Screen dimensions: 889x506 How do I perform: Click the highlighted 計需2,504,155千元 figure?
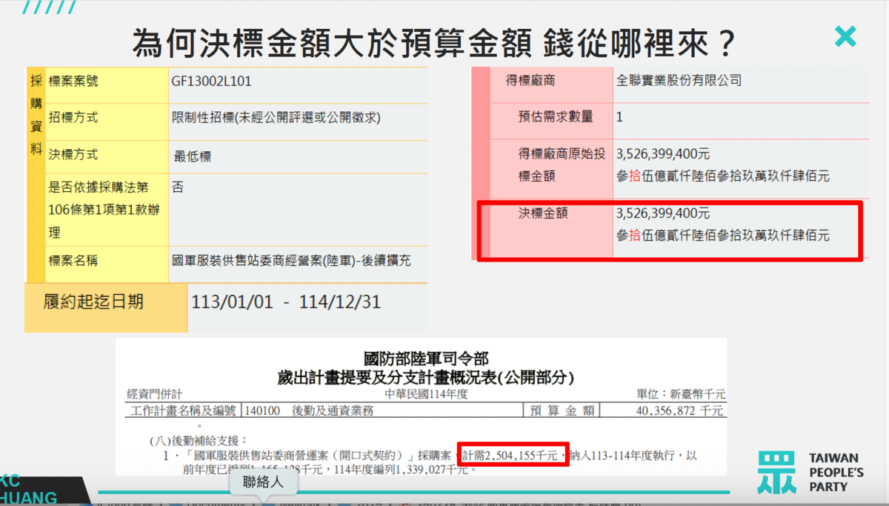click(511, 455)
